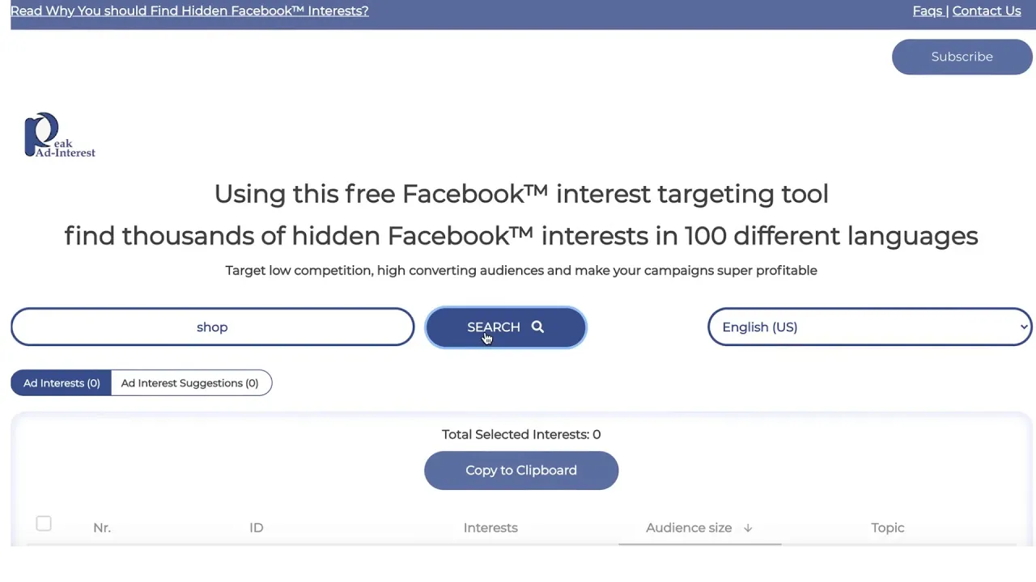
Task: Click the Nr. column header
Action: pyautogui.click(x=101, y=528)
